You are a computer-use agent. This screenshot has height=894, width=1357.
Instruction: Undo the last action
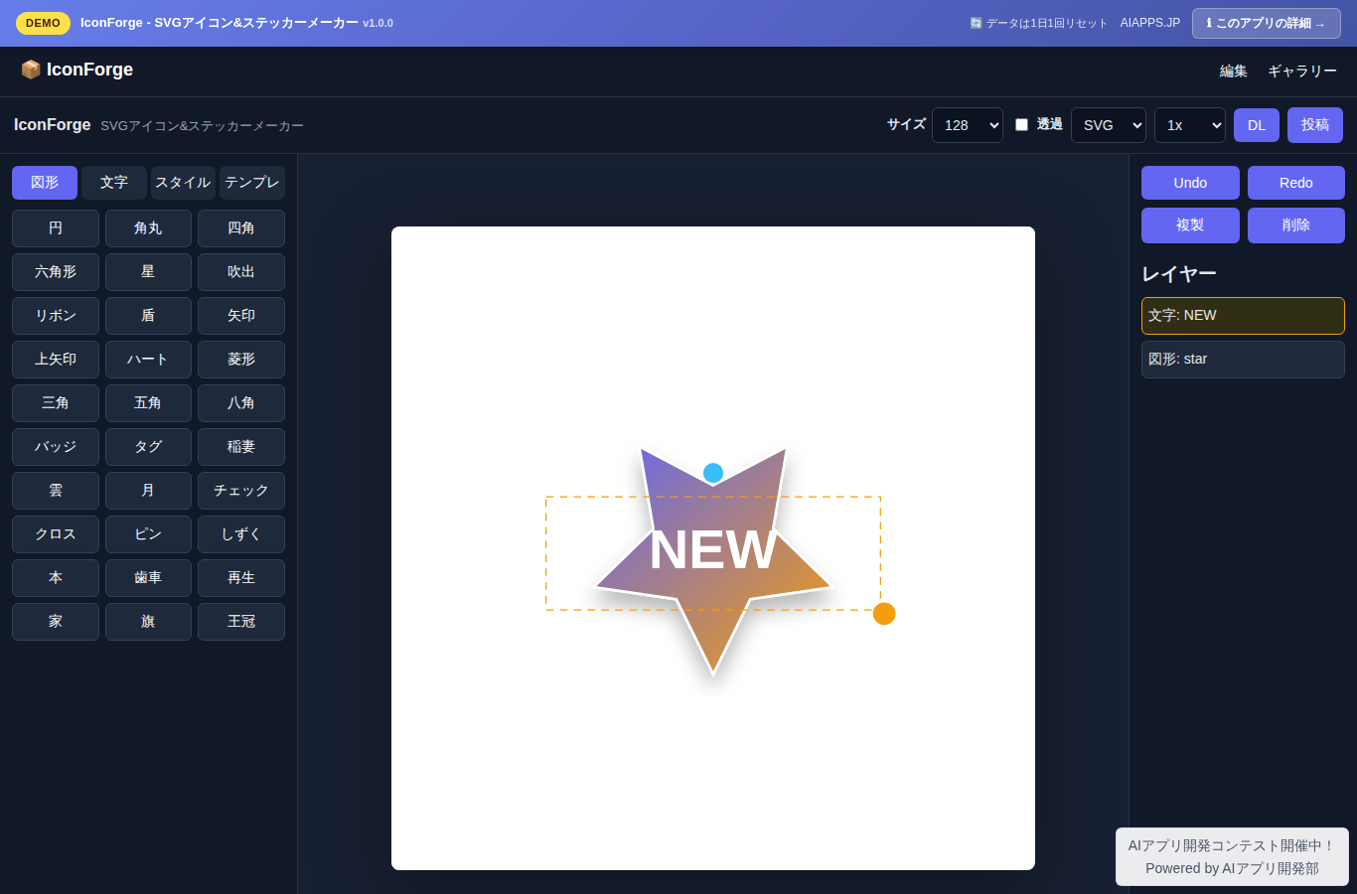[1190, 183]
